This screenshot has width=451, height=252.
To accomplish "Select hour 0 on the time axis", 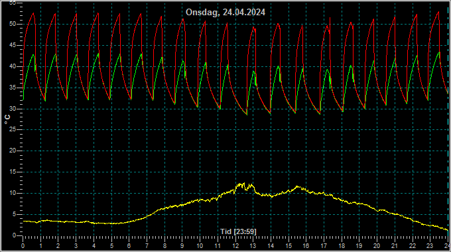I will (x=23, y=246).
